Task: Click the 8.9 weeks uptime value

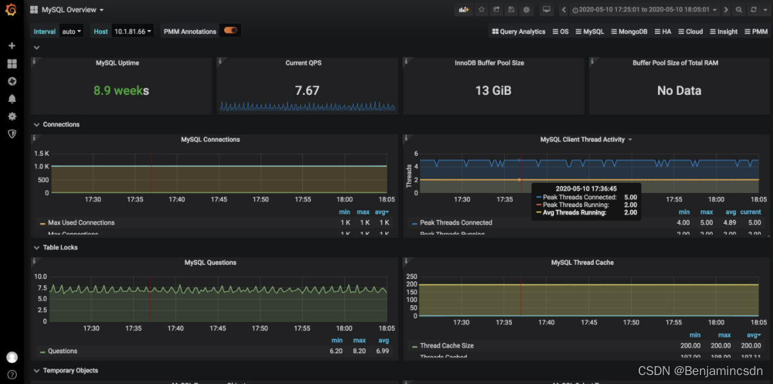Action: pos(121,90)
